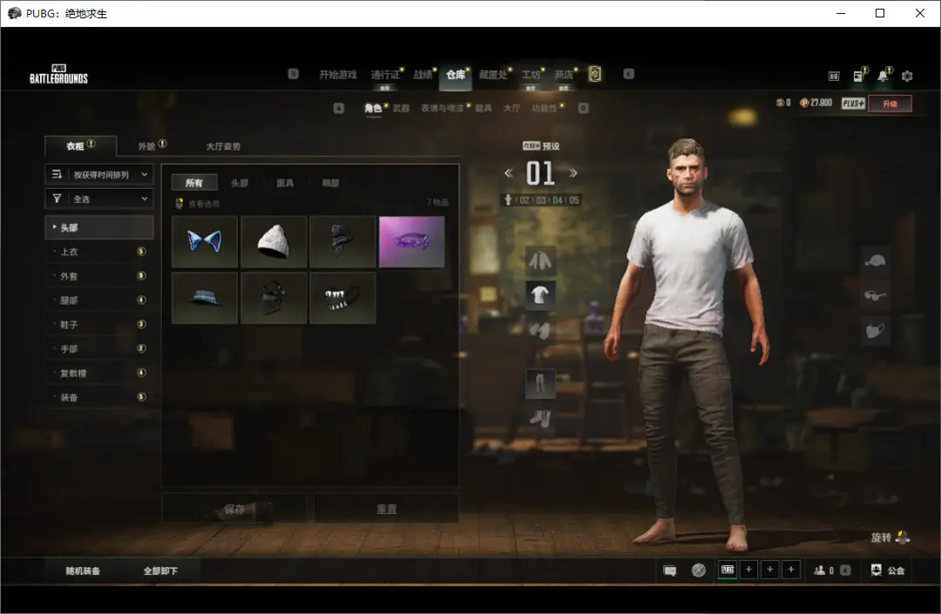Filter items by 眼部 sub-tab
The width and height of the screenshot is (941, 614).
tap(331, 183)
